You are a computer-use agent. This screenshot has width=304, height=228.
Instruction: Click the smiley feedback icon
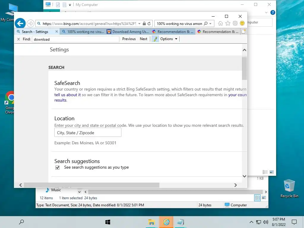coord(242,23)
